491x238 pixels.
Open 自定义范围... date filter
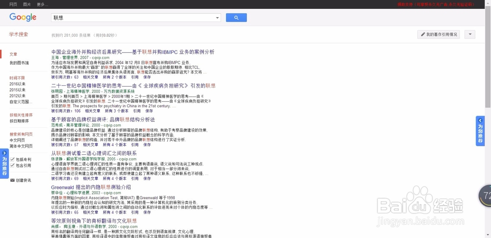tap(21, 102)
